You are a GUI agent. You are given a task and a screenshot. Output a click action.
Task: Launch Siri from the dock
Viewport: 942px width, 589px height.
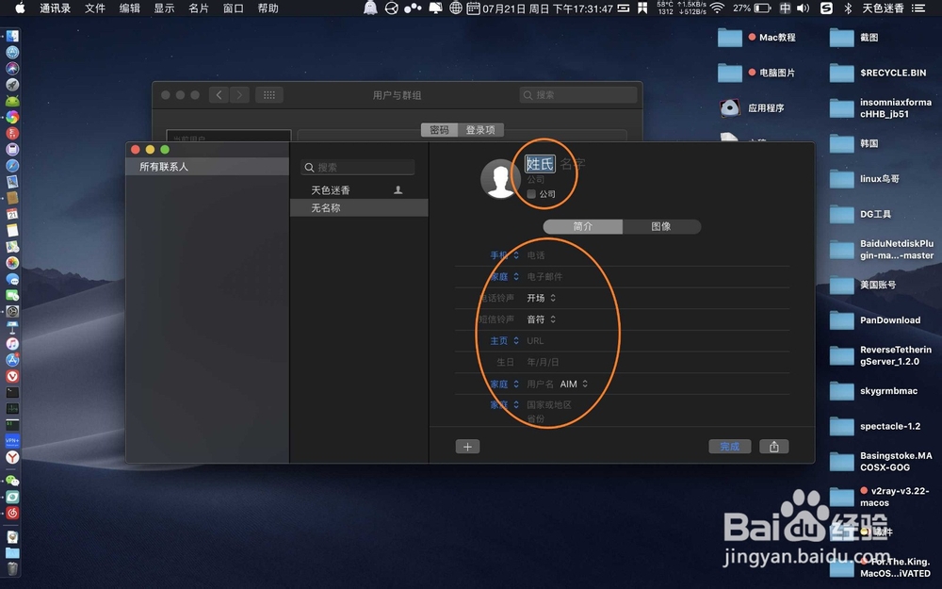[12, 69]
